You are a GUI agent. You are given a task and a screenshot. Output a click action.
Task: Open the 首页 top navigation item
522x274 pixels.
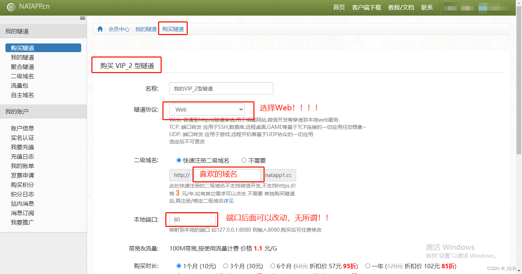point(339,7)
